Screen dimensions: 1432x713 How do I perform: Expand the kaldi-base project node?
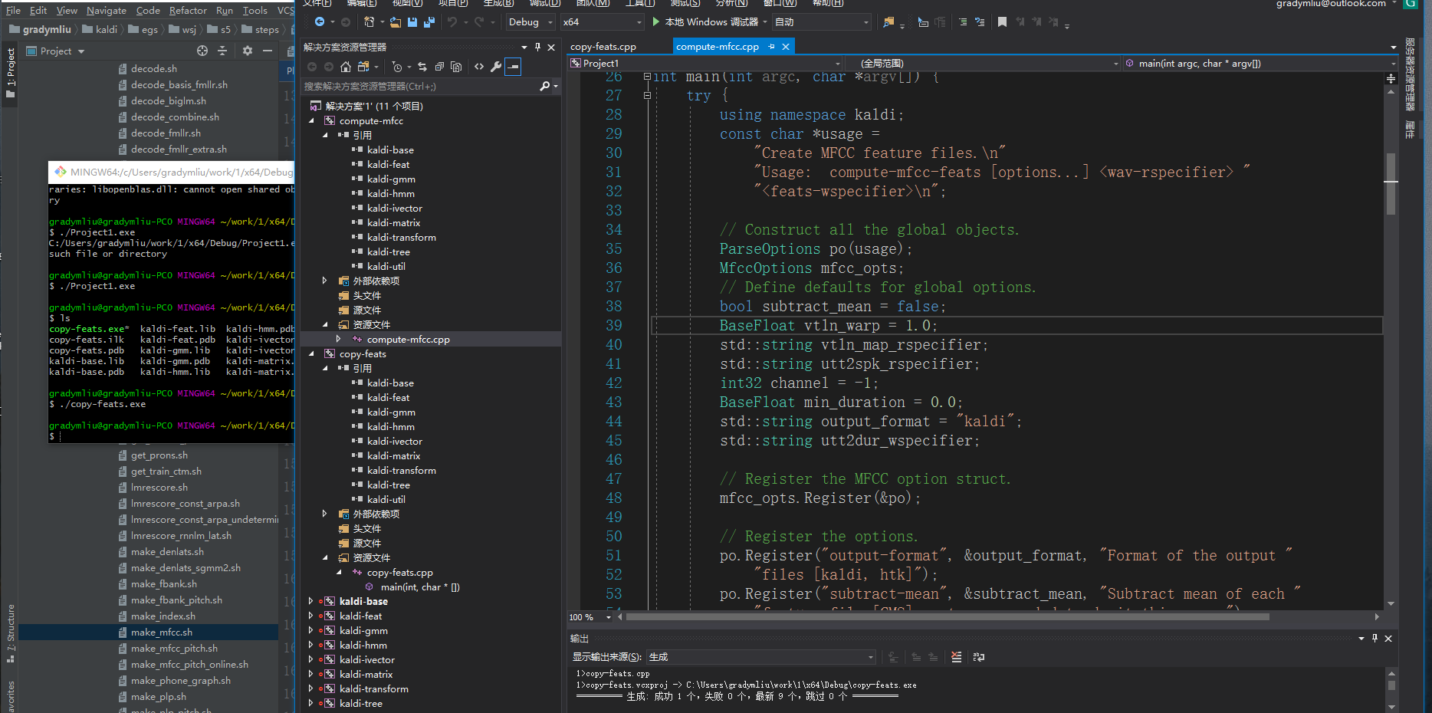pyautogui.click(x=310, y=602)
